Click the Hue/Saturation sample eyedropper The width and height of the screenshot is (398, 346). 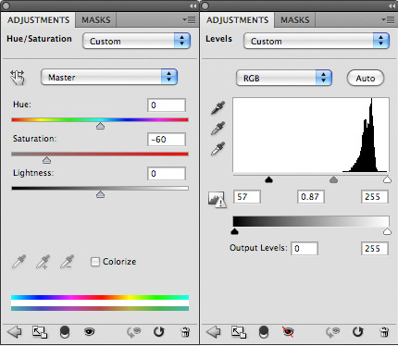pyautogui.click(x=19, y=262)
